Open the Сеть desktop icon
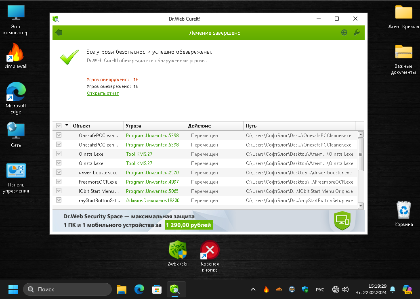Viewport: 420px width, 299px height. (x=16, y=135)
